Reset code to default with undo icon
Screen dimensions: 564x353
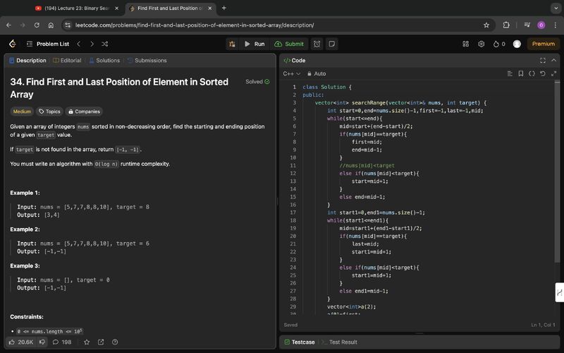[x=543, y=73]
